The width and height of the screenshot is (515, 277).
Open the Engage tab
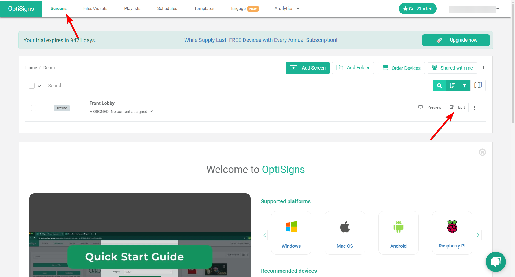(245, 9)
